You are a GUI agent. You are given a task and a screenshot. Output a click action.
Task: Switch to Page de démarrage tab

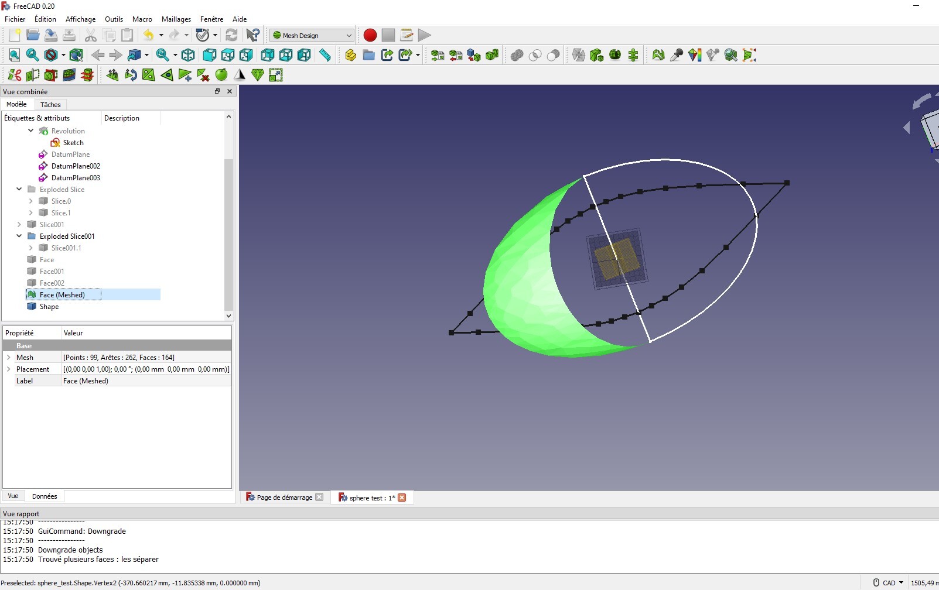(284, 498)
